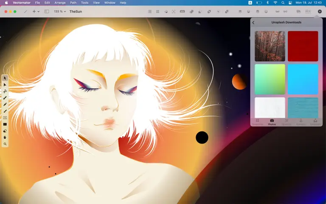Click the image icon left of abc
The height and width of the screenshot is (204, 326).
coord(298,11)
